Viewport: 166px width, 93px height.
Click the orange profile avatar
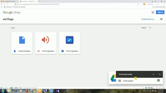click(x=144, y=4)
